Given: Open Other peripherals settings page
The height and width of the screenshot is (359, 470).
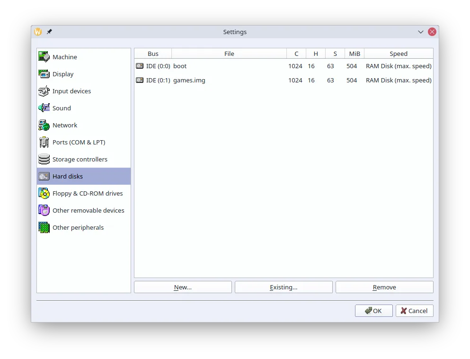Looking at the screenshot, I should [84, 227].
